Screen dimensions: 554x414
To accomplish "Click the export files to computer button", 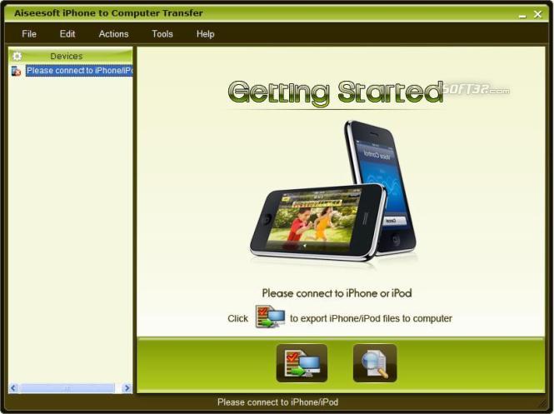I will [302, 363].
